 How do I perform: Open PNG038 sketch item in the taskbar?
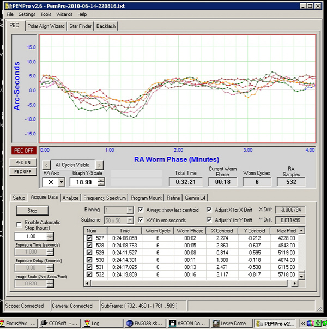point(146,324)
